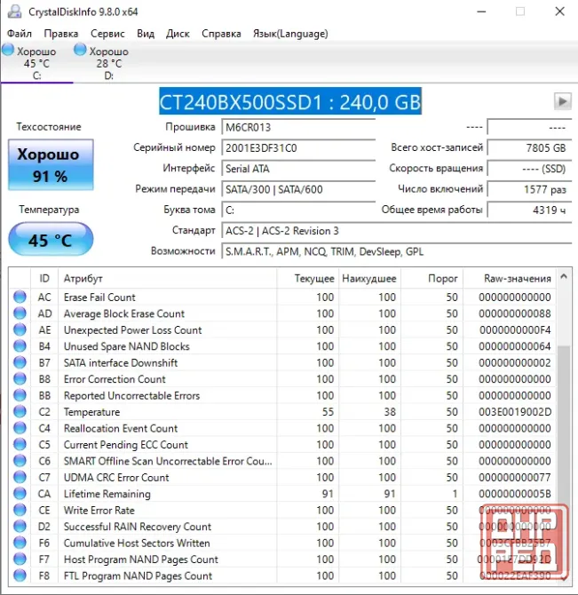Click the blue health orb on the D: drive tab
Image resolution: width=578 pixels, height=595 pixels.
(x=80, y=50)
